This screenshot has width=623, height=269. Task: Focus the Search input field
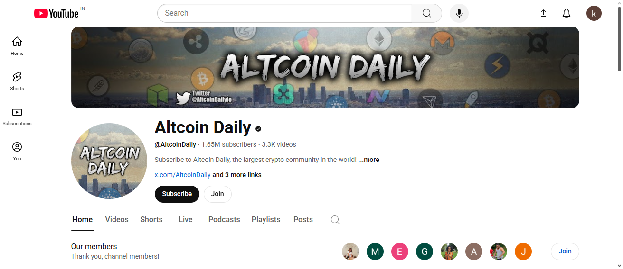coord(284,13)
